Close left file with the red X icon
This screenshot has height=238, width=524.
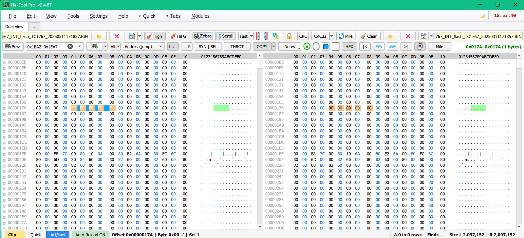pos(117,36)
